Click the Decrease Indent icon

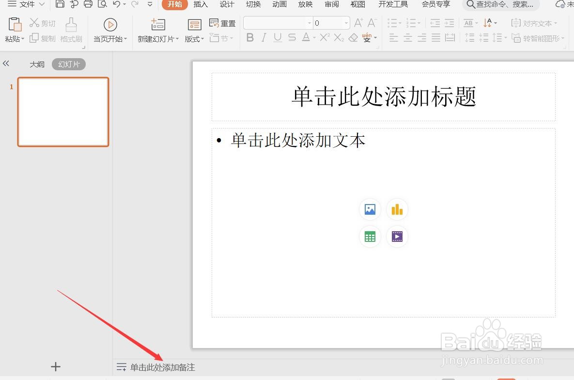pyautogui.click(x=435, y=23)
